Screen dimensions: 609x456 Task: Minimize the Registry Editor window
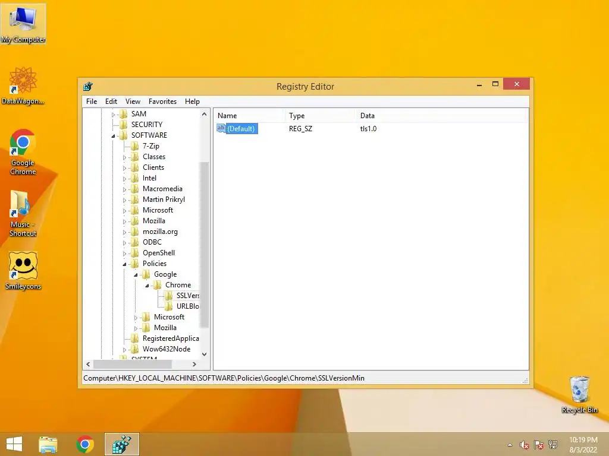pyautogui.click(x=479, y=84)
